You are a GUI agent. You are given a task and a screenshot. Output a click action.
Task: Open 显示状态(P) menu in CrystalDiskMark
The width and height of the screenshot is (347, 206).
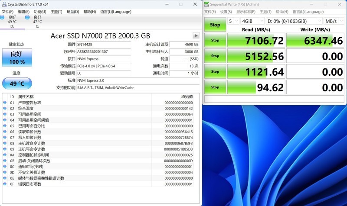coord(246,12)
